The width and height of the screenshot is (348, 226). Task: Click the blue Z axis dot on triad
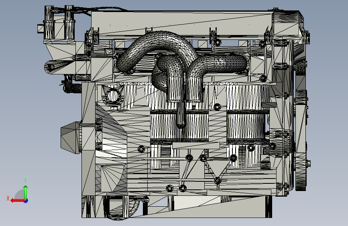click(x=26, y=201)
